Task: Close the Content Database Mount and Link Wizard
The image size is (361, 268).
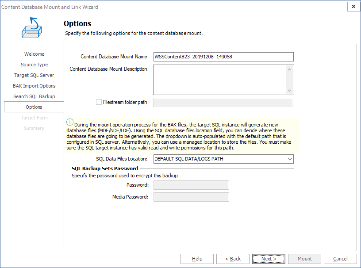Action: (x=353, y=7)
